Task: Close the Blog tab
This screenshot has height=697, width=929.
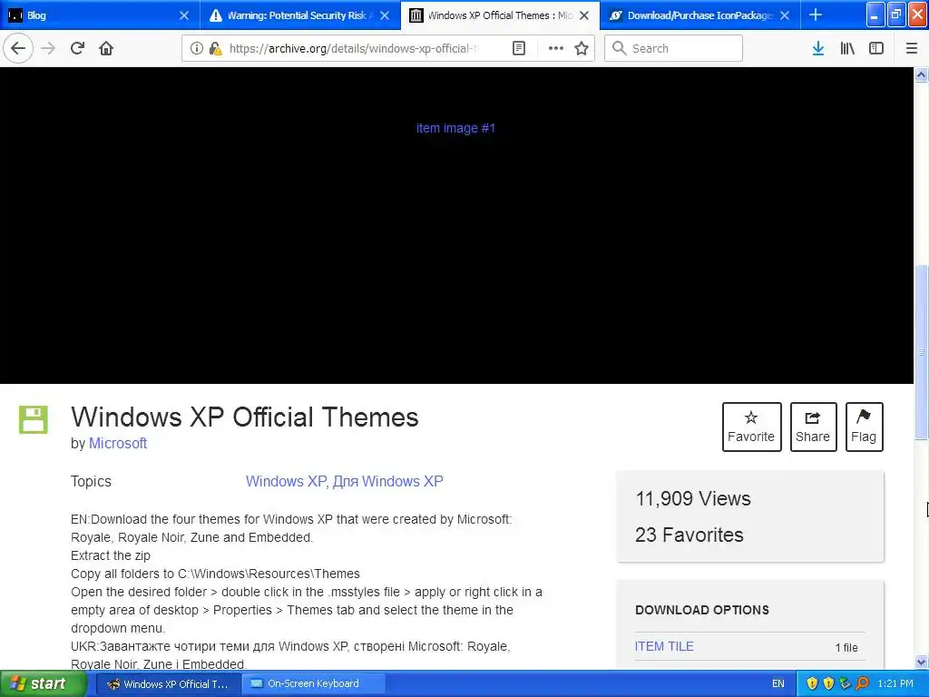Action: pos(184,15)
